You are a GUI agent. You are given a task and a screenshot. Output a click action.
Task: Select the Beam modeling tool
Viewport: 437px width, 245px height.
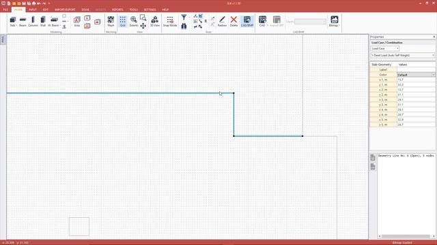(x=23, y=21)
